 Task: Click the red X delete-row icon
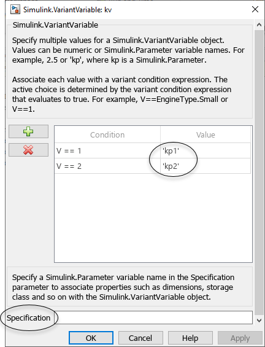click(x=28, y=150)
